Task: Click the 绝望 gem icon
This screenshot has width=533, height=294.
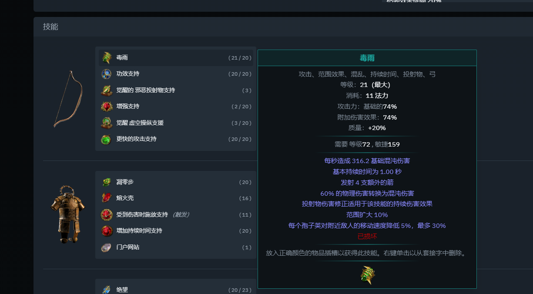Action: click(106, 289)
